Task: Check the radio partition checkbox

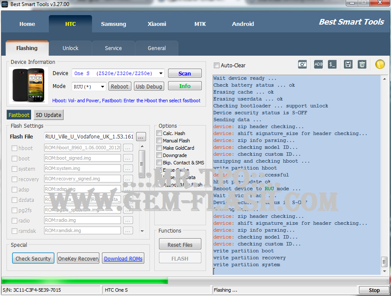Action: coord(14,221)
